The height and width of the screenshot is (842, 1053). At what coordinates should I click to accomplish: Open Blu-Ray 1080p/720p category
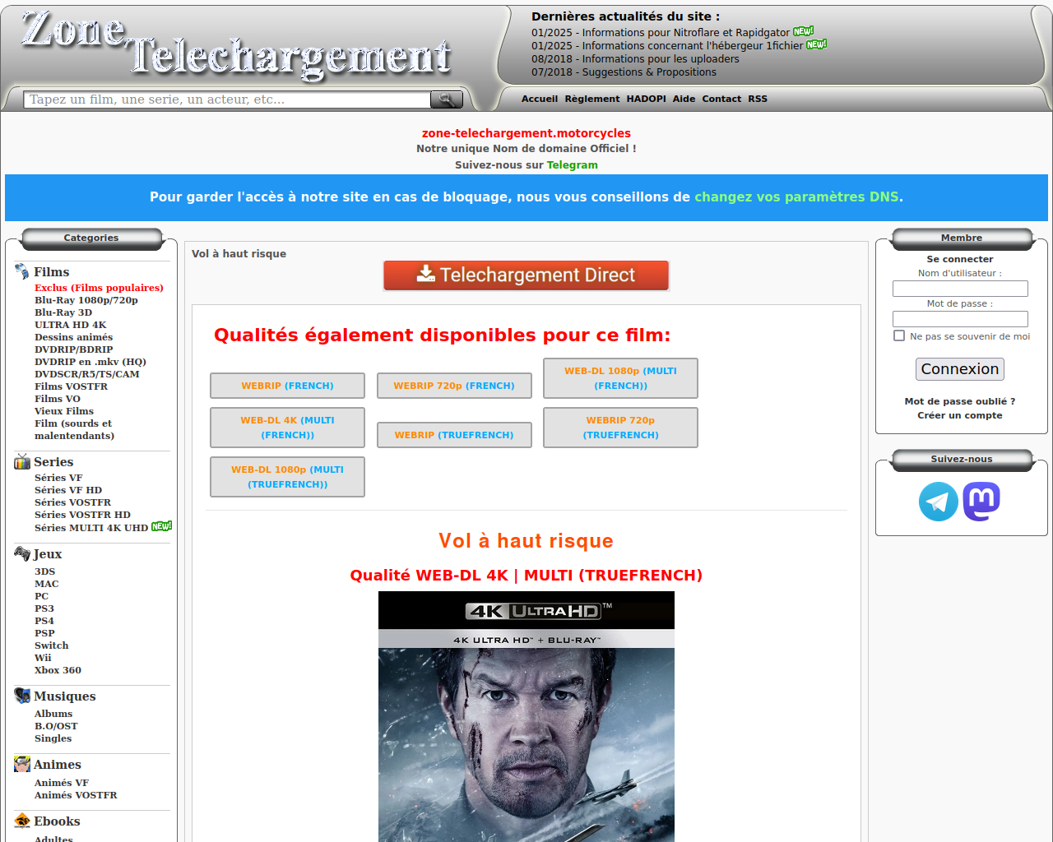86,300
